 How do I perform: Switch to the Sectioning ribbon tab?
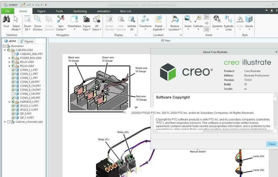pos(80,11)
